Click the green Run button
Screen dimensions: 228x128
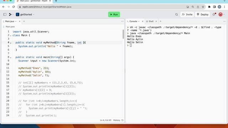pyautogui.click(x=114, y=15)
